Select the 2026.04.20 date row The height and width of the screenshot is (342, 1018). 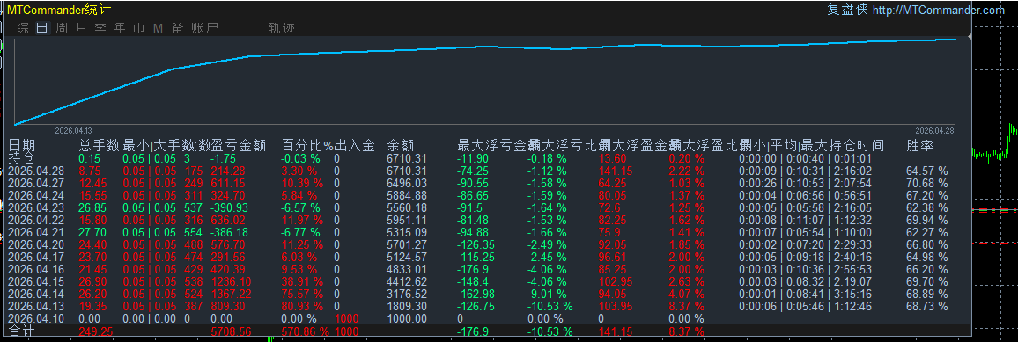[36, 244]
